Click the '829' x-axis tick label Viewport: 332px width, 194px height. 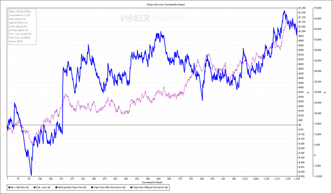pos(202,179)
